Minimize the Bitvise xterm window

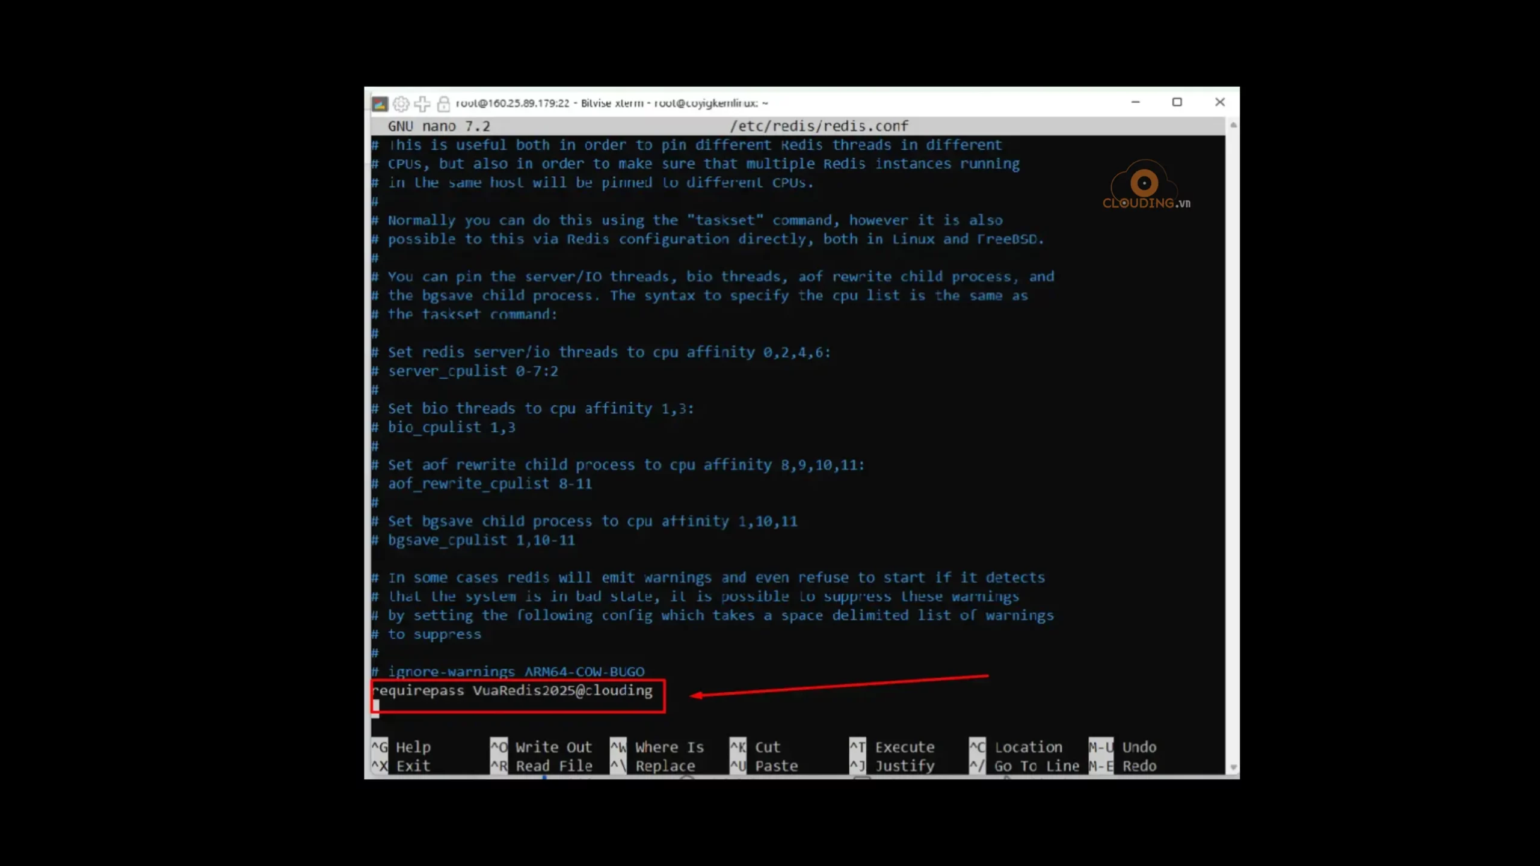click(x=1135, y=102)
